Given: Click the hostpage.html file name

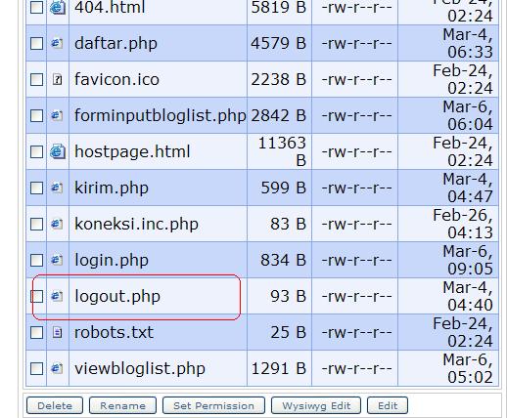Looking at the screenshot, I should pos(132,151).
